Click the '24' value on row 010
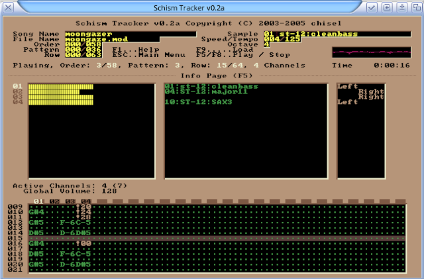 tap(86, 212)
